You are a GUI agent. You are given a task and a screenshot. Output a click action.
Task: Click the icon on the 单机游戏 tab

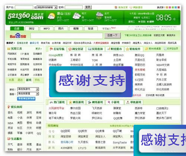tap(128, 102)
